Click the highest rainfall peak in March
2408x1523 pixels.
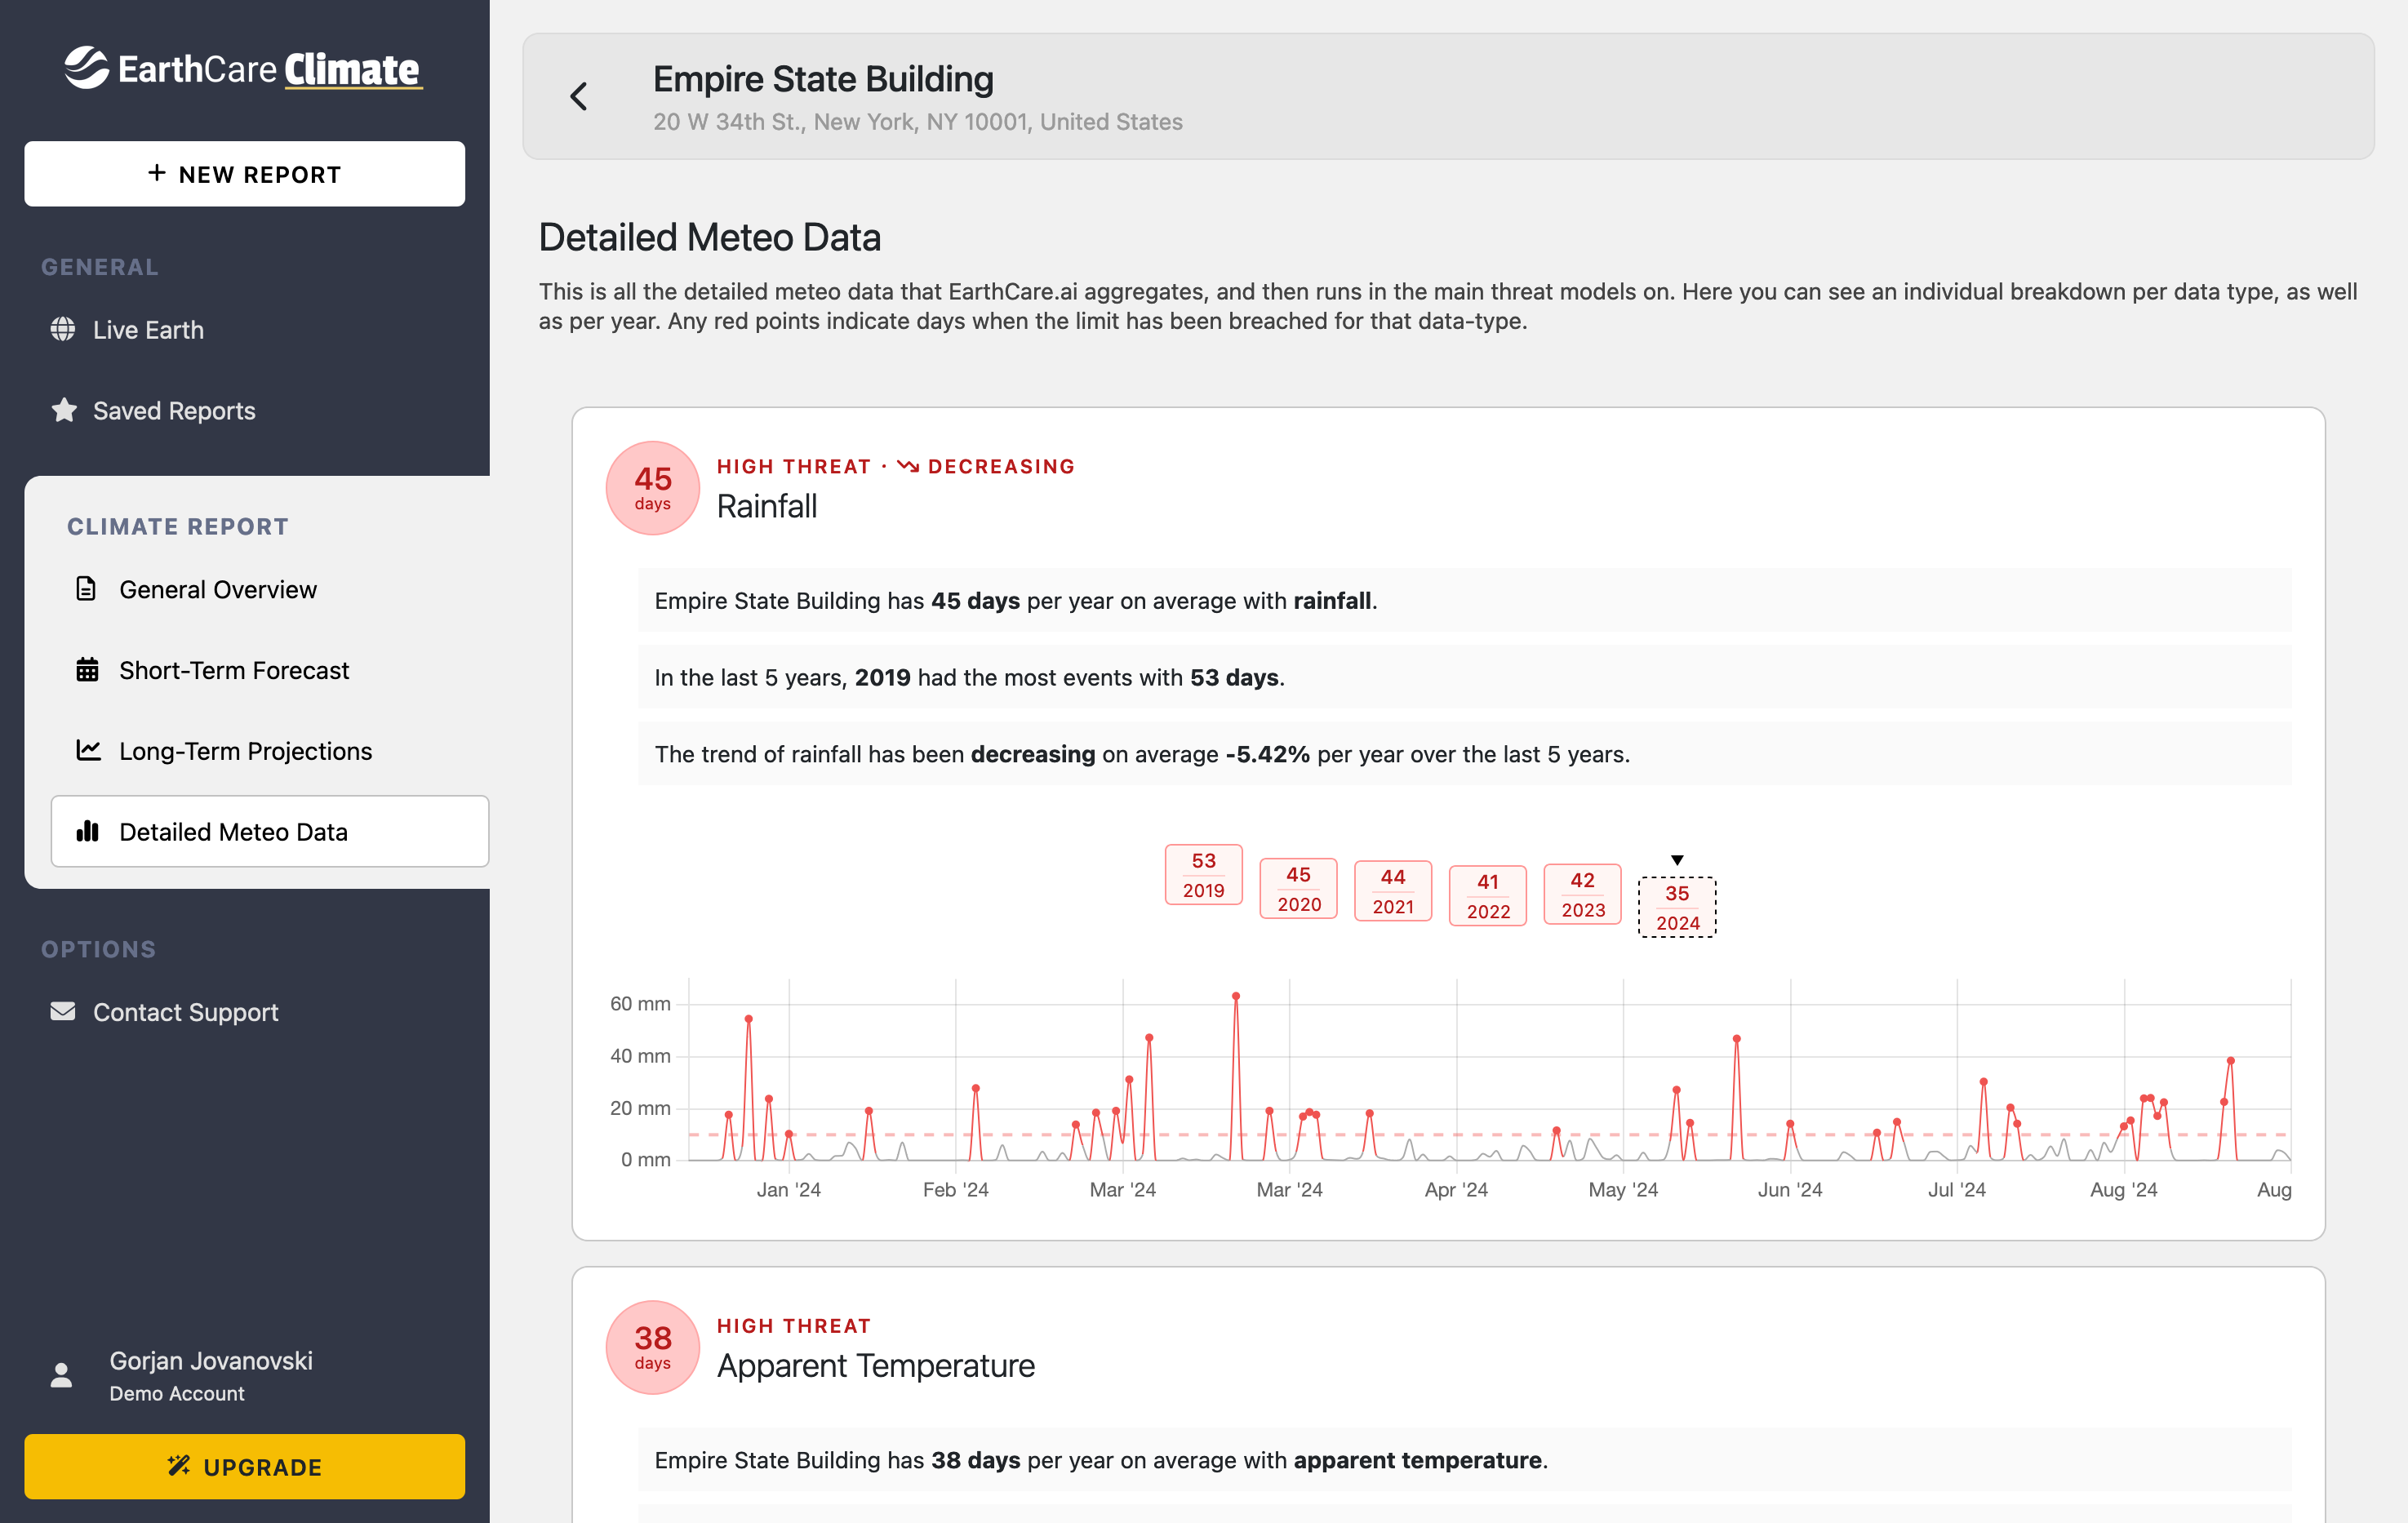pos(1236,996)
